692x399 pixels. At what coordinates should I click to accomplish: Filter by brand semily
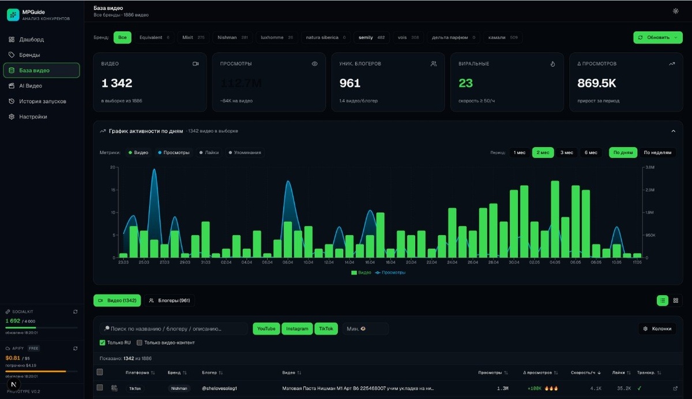tap(371, 37)
